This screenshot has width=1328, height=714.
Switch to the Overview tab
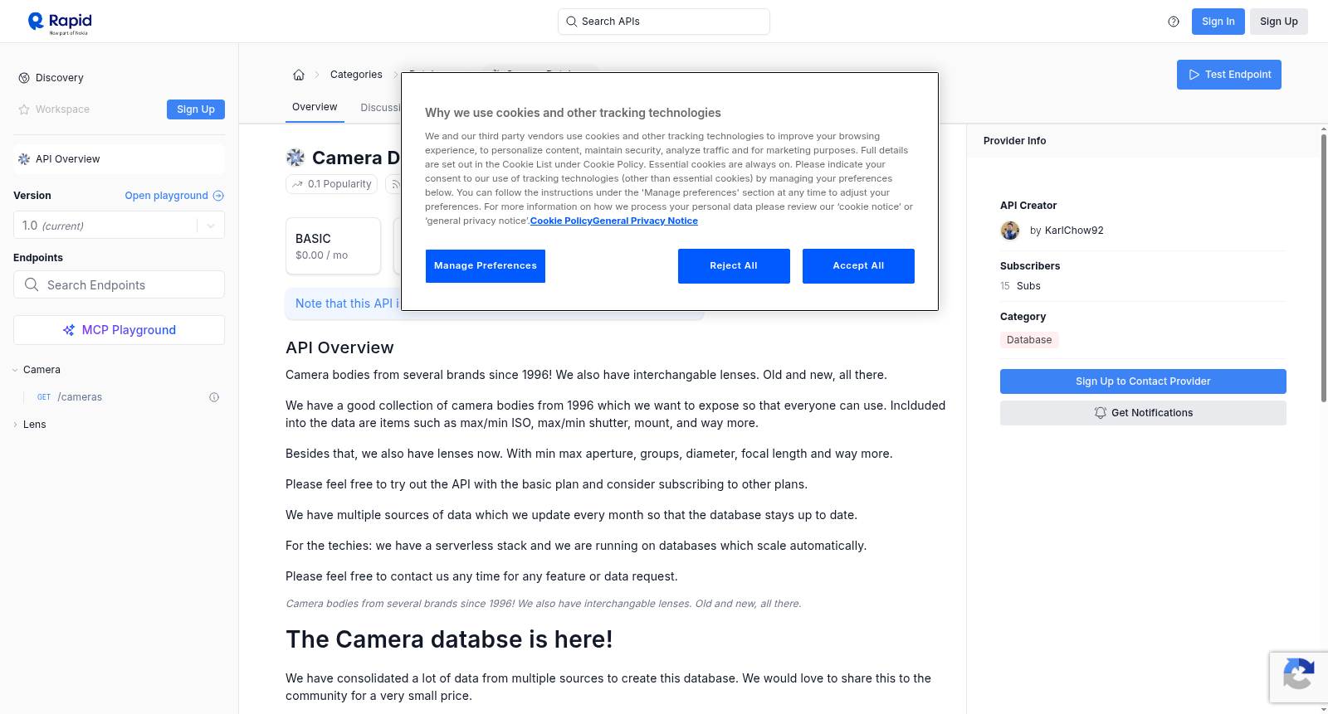[315, 107]
